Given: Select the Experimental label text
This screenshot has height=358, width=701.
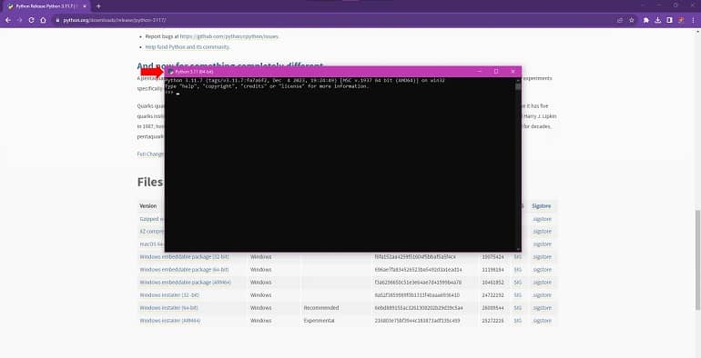Looking at the screenshot, I should (x=319, y=321).
